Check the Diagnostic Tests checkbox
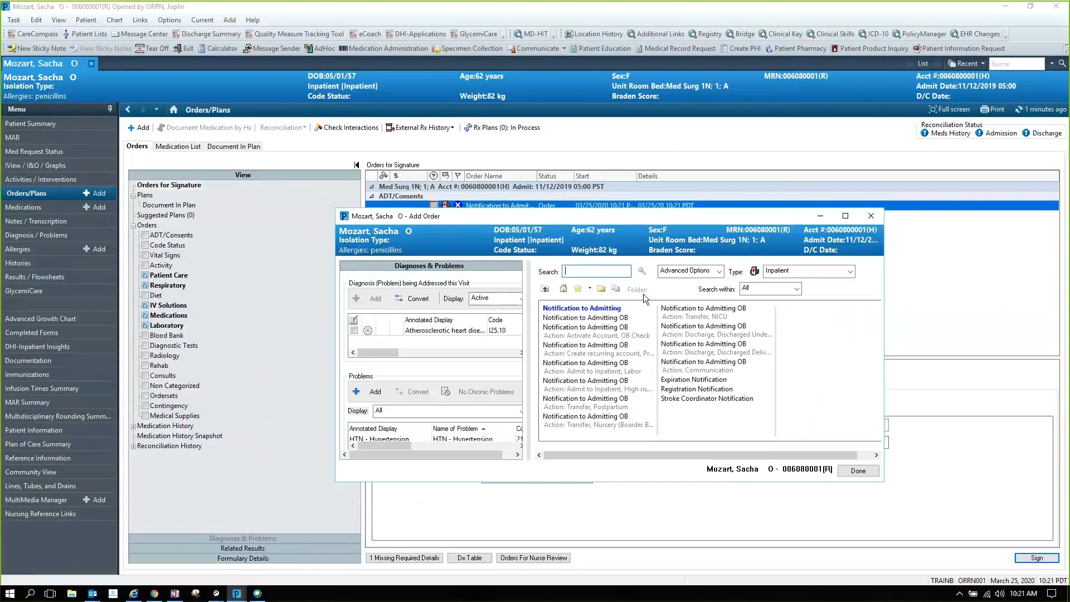This screenshot has width=1070, height=602. pos(145,345)
